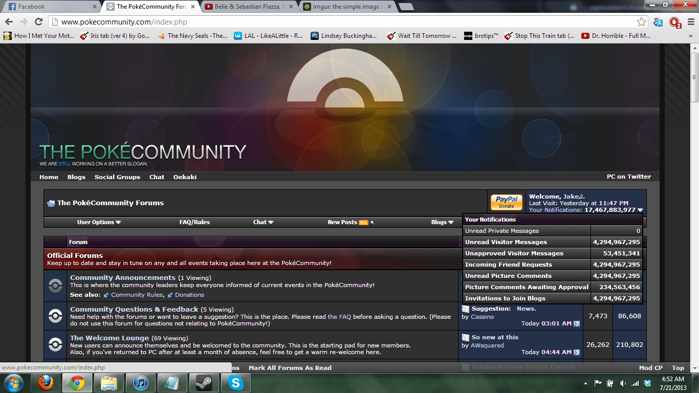Click the PayPal Donate button
Screen dimensions: 699x393
[507, 202]
